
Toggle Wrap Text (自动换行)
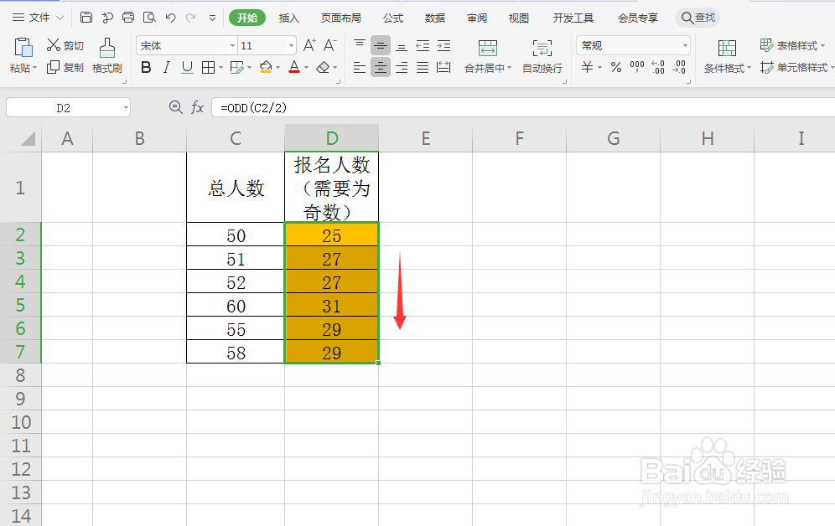click(542, 56)
